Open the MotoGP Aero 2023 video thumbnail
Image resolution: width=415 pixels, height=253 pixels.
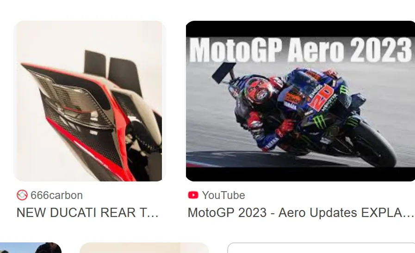click(x=300, y=101)
